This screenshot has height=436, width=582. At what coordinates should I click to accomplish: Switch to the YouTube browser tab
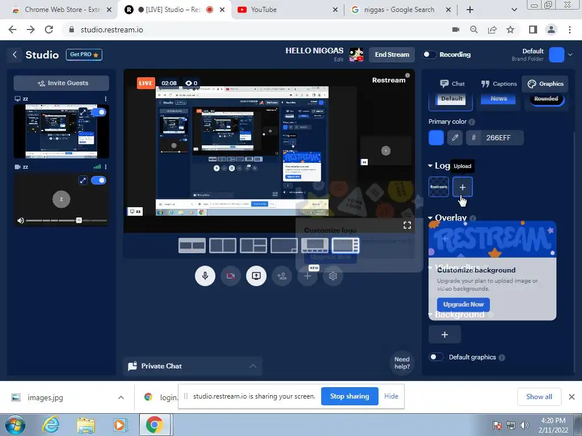pos(288,10)
